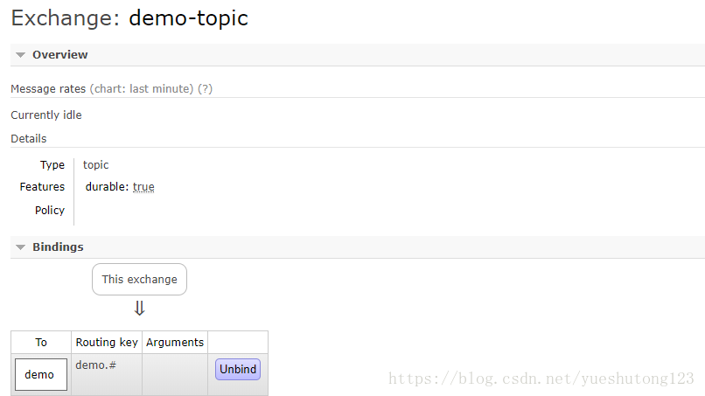Open the (?) help for Message rates
The image size is (705, 396).
(x=205, y=89)
